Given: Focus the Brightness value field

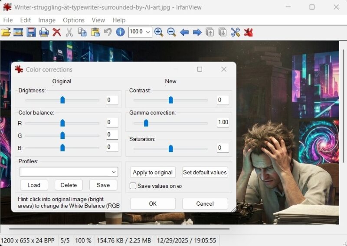Looking at the screenshot, I should tap(112, 100).
